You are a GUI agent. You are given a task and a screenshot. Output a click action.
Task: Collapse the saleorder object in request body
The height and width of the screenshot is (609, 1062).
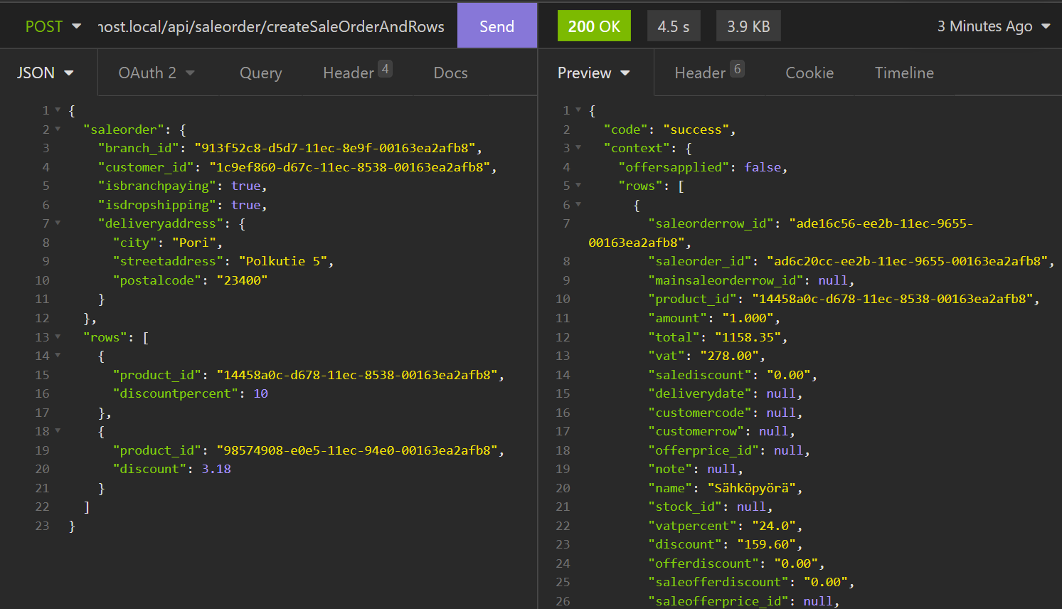pyautogui.click(x=58, y=129)
